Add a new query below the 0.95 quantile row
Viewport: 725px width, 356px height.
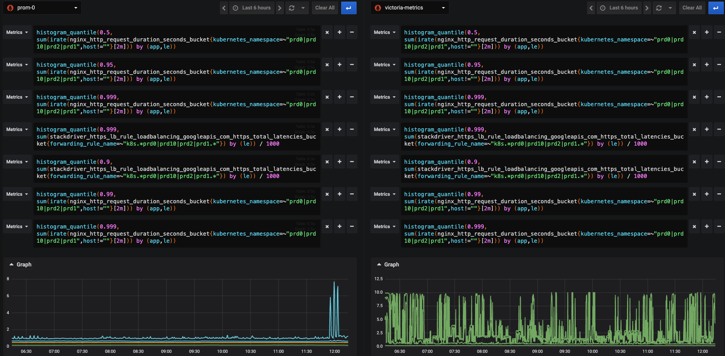339,64
